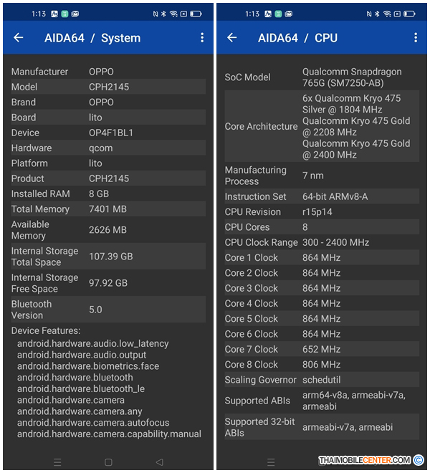Select the Available Memory 2626 MB row

tap(108, 230)
